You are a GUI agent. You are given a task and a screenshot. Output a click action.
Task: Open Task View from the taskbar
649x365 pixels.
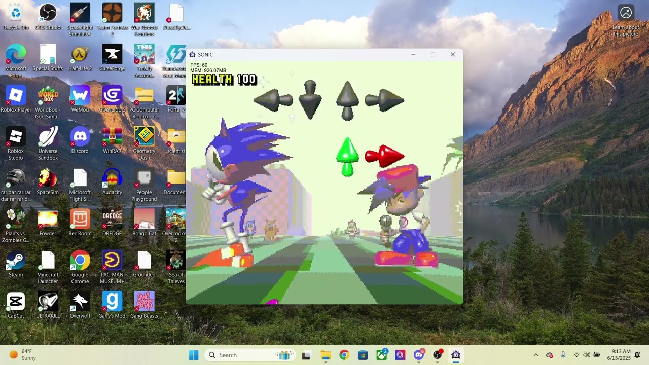pos(306,355)
